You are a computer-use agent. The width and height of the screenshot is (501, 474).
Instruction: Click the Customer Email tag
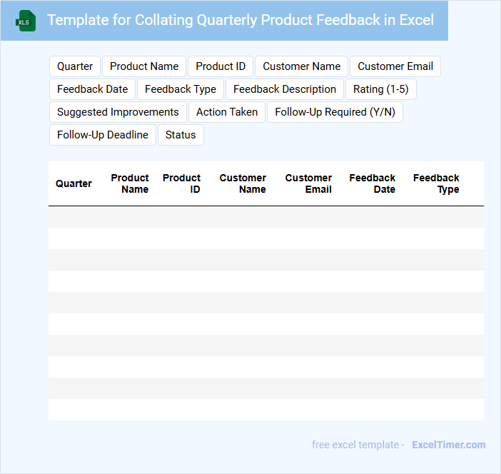[x=395, y=66]
